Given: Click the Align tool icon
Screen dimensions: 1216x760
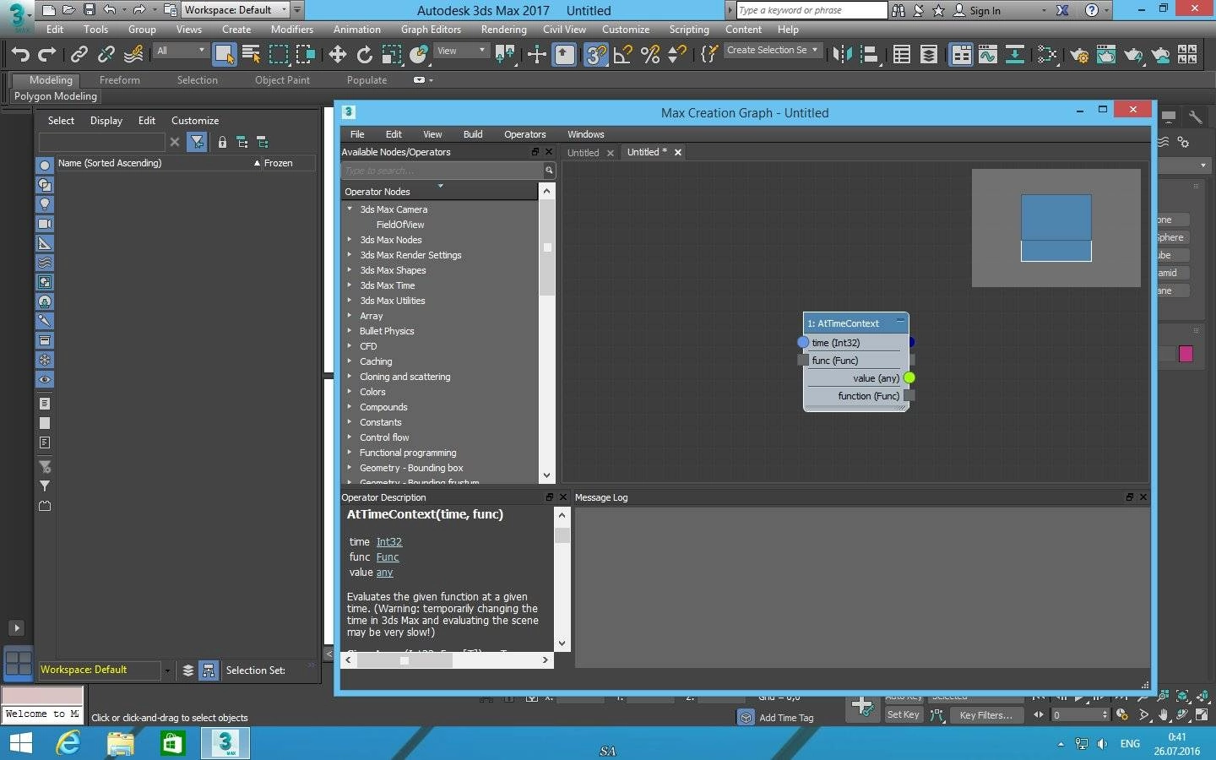Looking at the screenshot, I should tap(869, 55).
